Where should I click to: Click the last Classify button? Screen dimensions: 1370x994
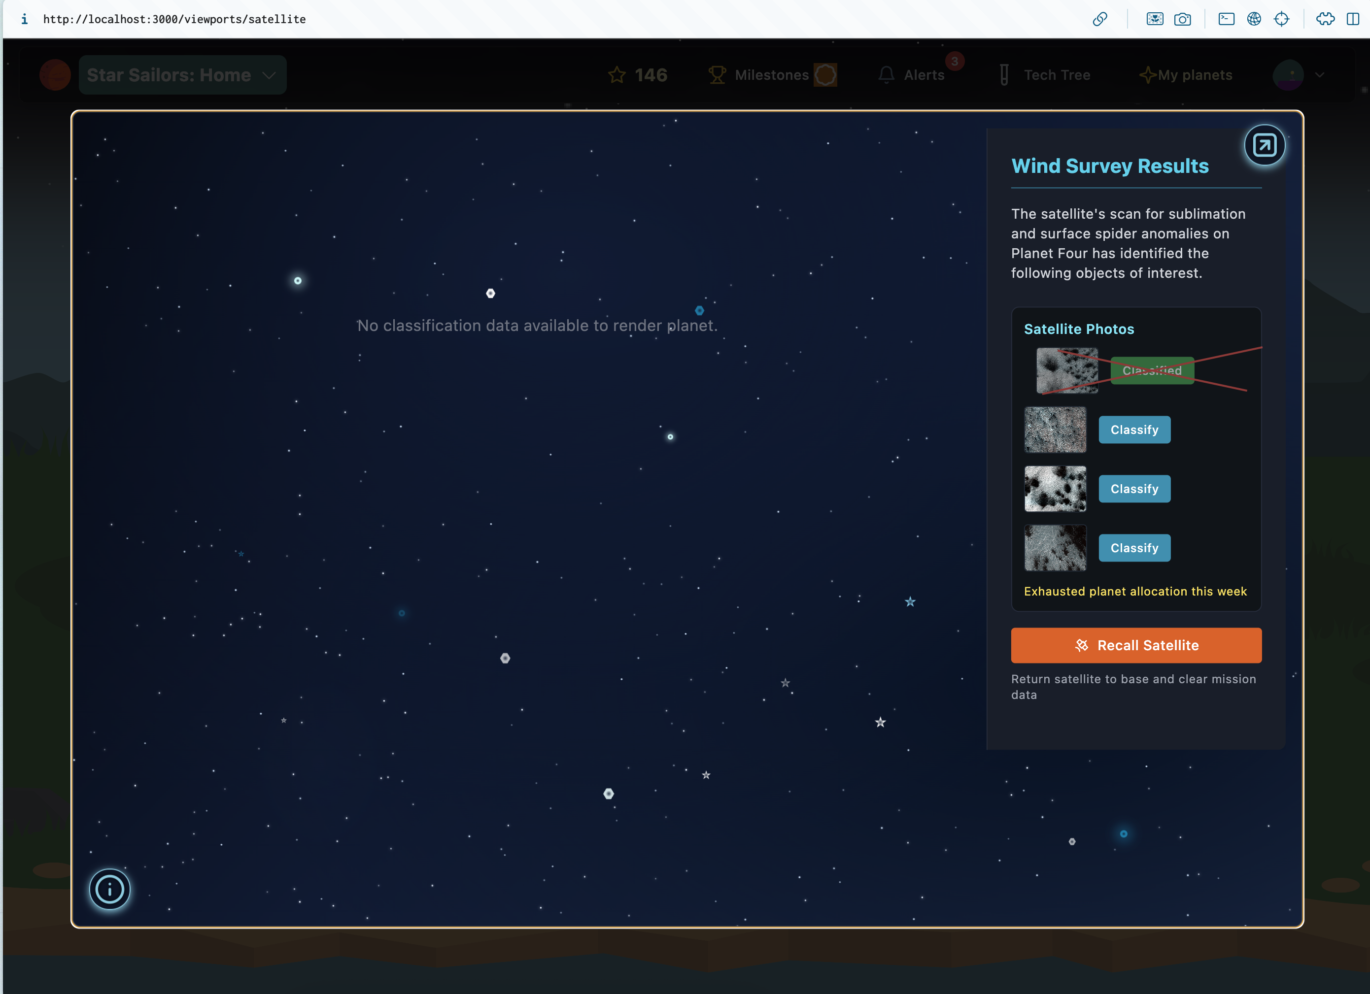click(1134, 548)
